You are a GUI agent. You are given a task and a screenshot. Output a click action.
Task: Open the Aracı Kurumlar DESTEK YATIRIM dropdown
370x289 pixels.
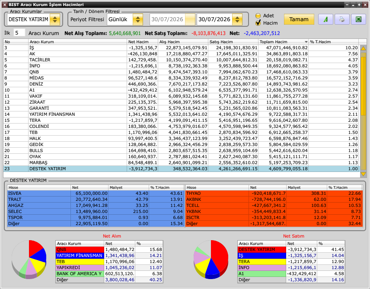pyautogui.click(x=55, y=19)
